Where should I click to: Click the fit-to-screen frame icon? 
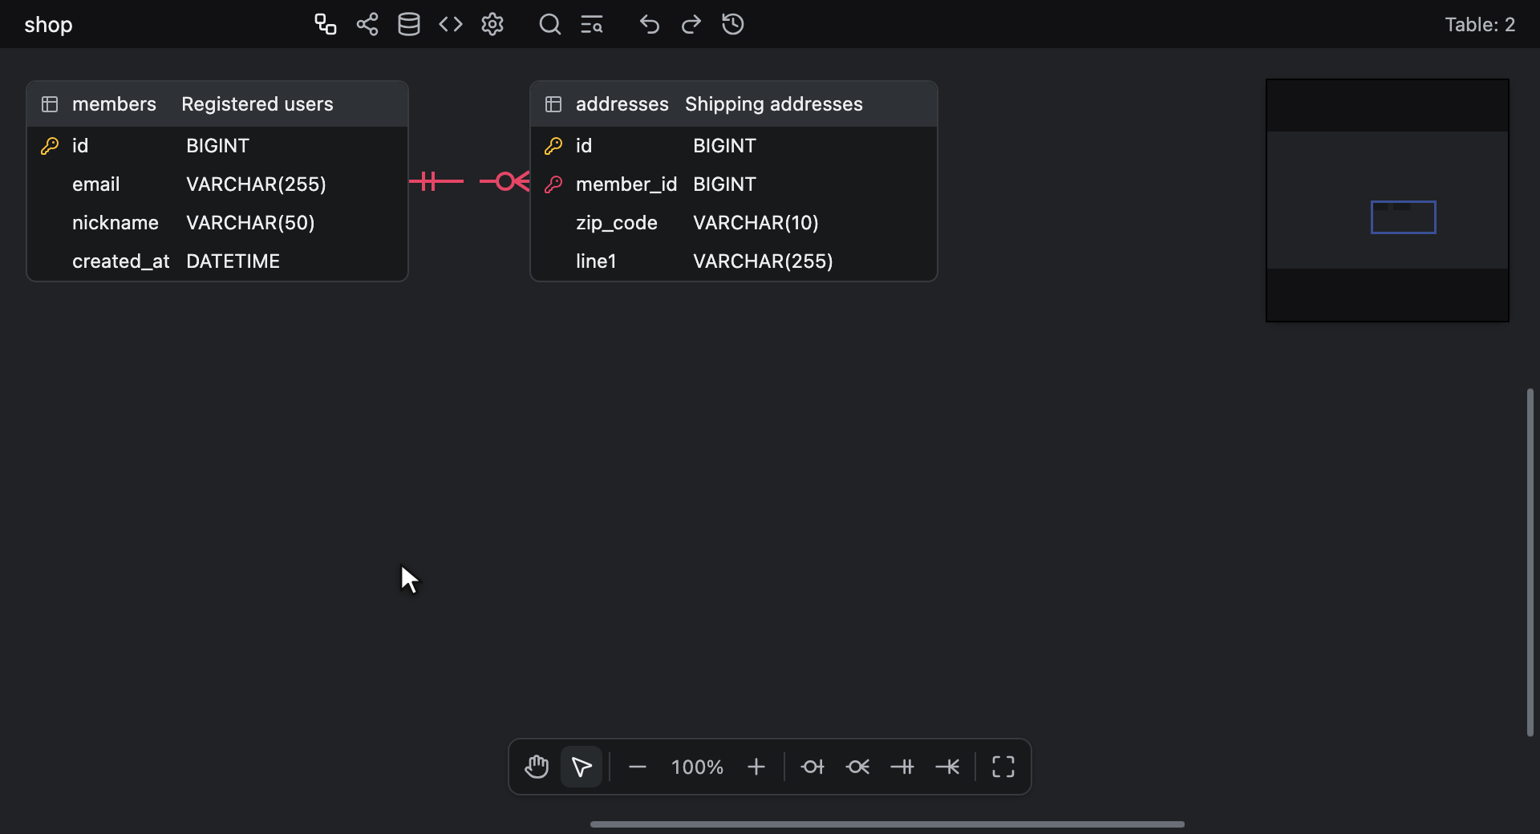click(x=1003, y=767)
